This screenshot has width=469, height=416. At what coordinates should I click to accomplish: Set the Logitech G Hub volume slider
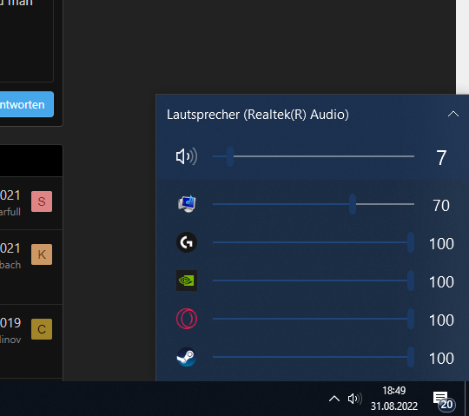coord(314,242)
